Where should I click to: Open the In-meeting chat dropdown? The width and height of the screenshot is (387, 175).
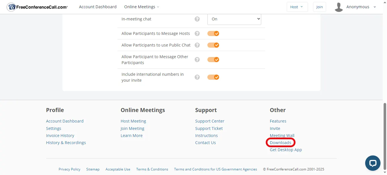click(x=234, y=19)
